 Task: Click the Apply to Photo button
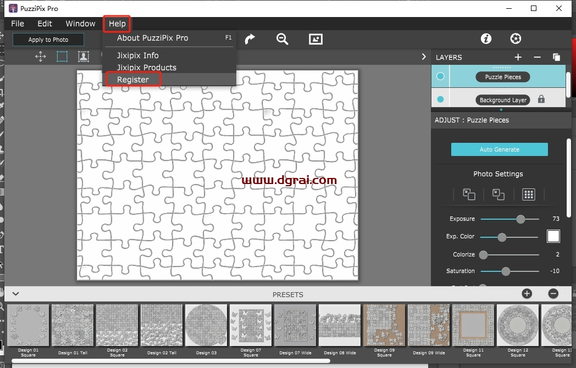[48, 40]
